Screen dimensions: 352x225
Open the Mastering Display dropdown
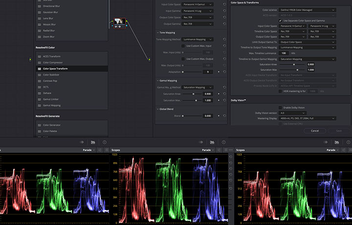pos(307,118)
